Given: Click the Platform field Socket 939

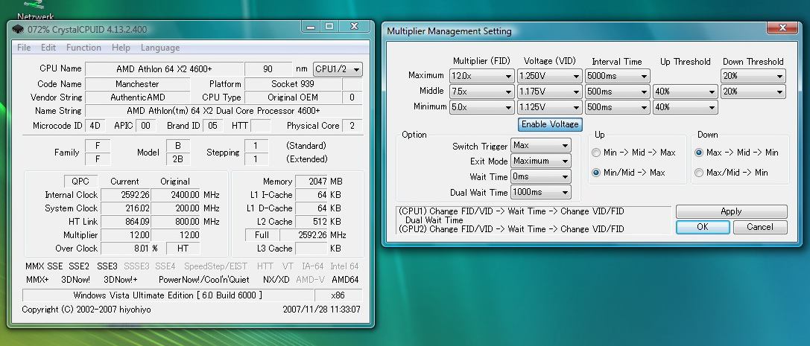Looking at the screenshot, I should (292, 84).
